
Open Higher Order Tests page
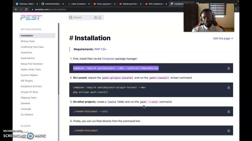click(x=31, y=69)
